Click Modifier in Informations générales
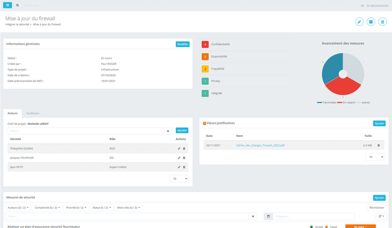 pos(183,44)
